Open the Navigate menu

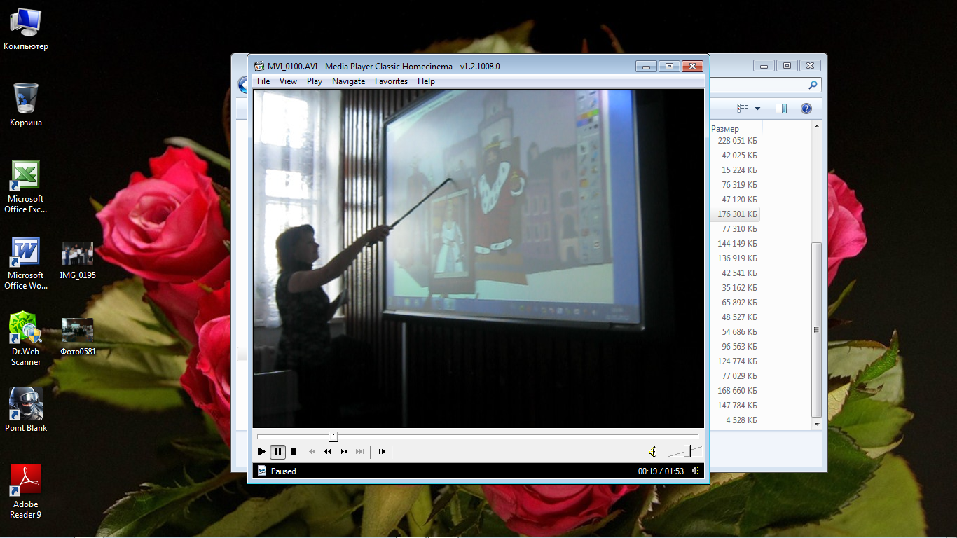[x=348, y=81]
